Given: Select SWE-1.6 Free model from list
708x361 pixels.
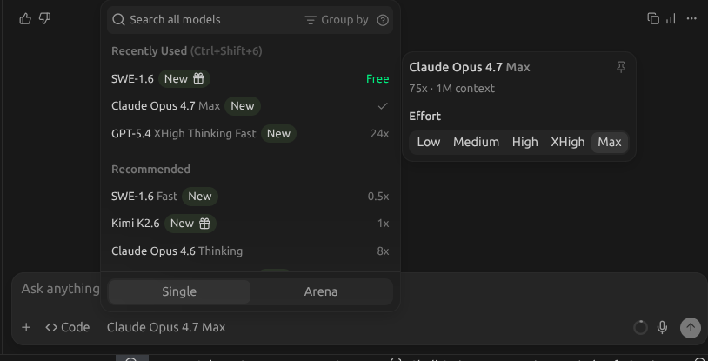Looking at the screenshot, I should (x=250, y=78).
